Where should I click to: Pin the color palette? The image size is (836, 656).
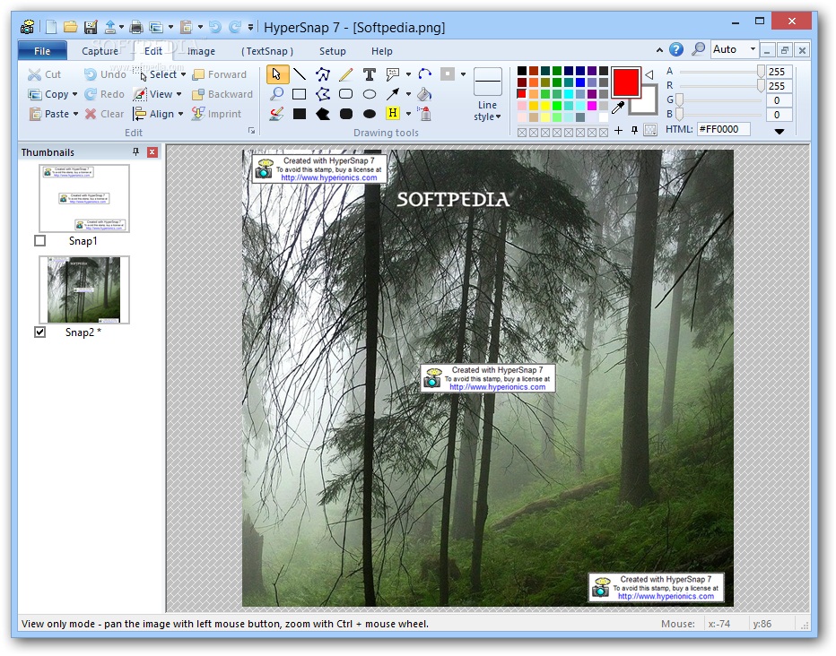click(x=634, y=131)
